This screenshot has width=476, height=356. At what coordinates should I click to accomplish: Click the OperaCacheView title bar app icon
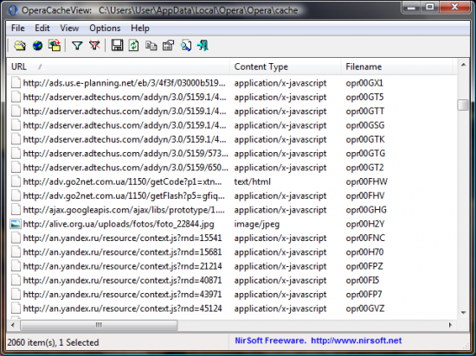[13, 10]
